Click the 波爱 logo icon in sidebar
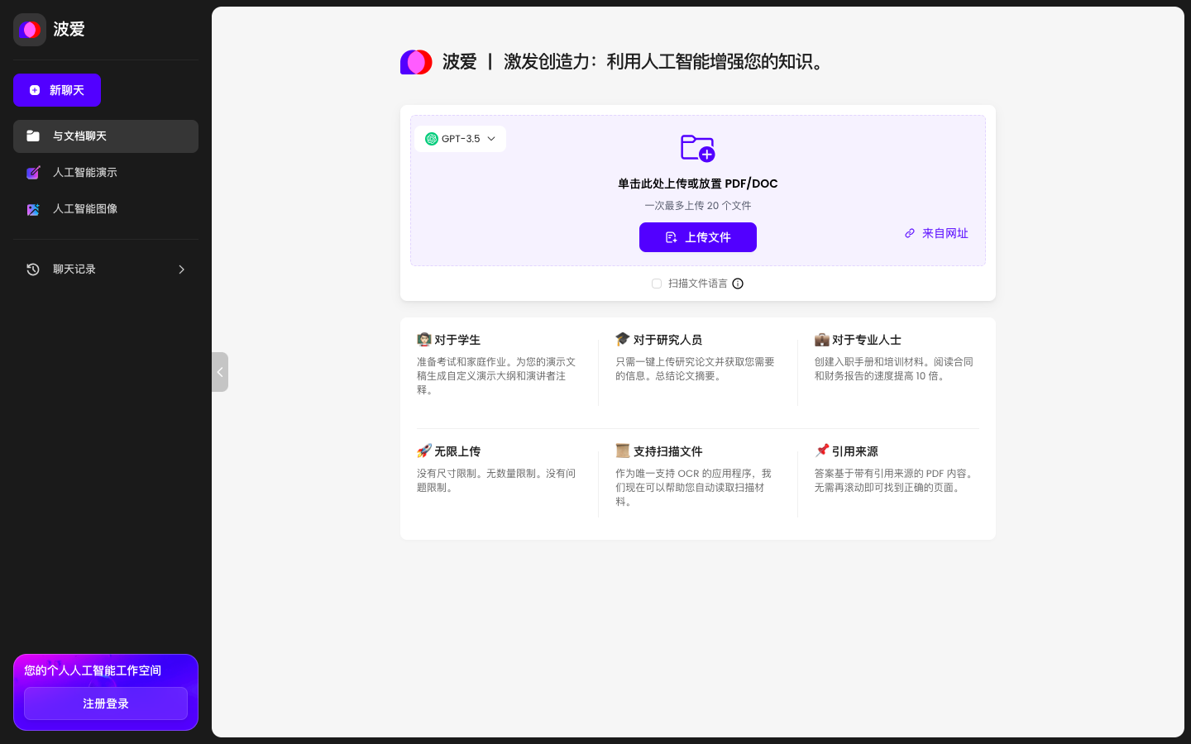 pos(30,30)
